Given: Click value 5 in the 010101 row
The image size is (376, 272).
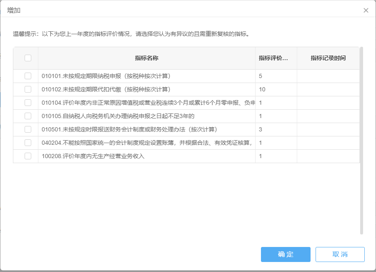Looking at the screenshot, I should 261,76.
